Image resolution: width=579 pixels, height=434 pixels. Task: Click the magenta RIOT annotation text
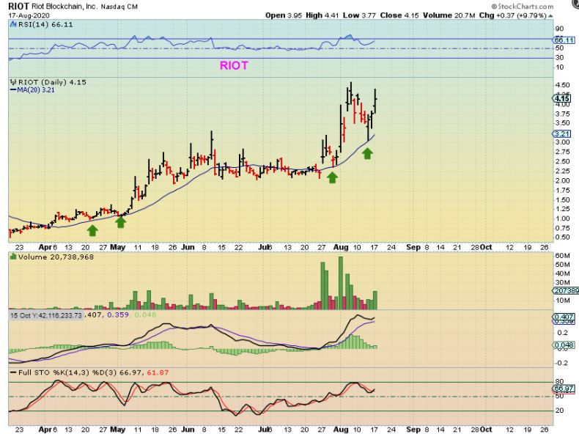(234, 65)
